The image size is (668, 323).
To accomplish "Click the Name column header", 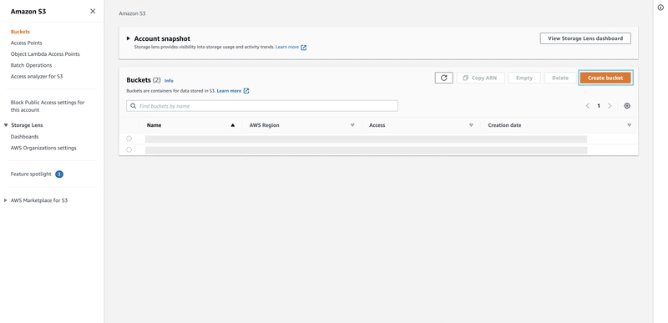I will point(154,125).
